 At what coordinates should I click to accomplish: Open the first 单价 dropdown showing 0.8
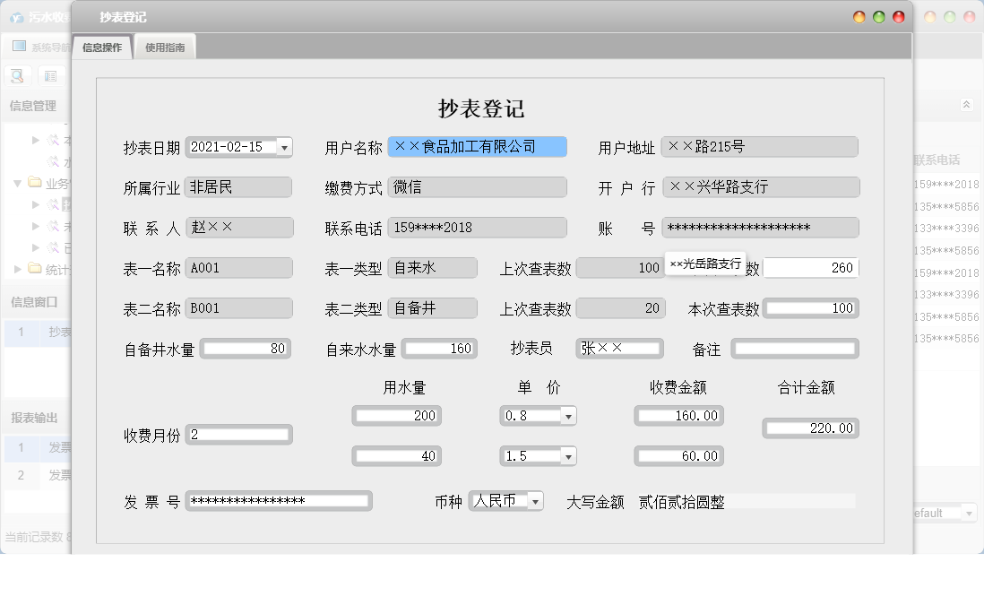tap(567, 415)
